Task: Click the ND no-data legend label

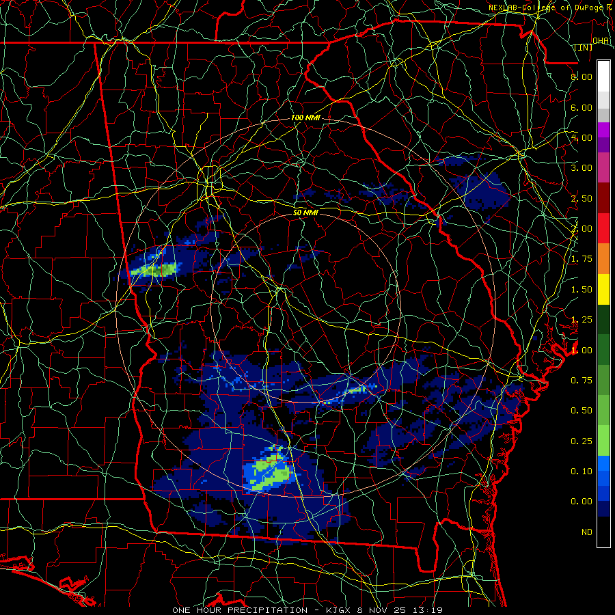Action: 587,532
